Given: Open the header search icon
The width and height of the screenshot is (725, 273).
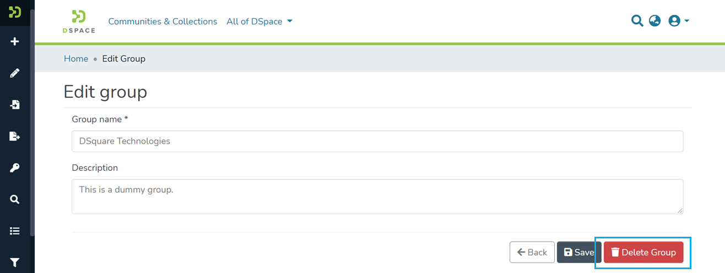Looking at the screenshot, I should tap(637, 21).
